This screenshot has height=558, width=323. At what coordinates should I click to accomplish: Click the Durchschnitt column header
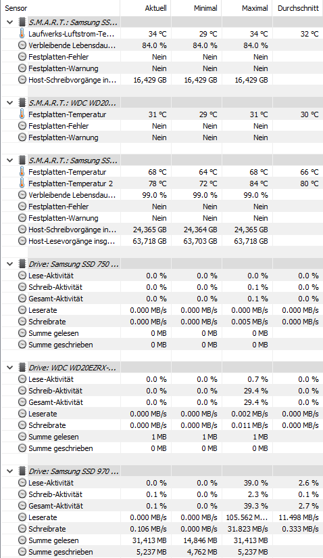(298, 8)
